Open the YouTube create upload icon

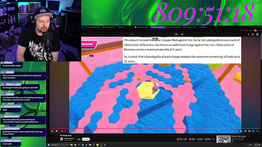pyautogui.click(x=248, y=35)
